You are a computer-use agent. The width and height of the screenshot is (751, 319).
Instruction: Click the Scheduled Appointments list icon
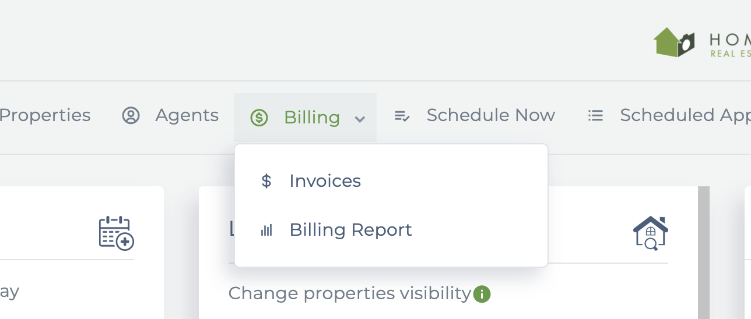[x=595, y=115]
